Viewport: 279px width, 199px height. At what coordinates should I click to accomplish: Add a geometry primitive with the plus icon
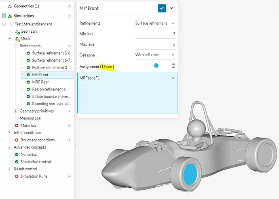point(69,111)
